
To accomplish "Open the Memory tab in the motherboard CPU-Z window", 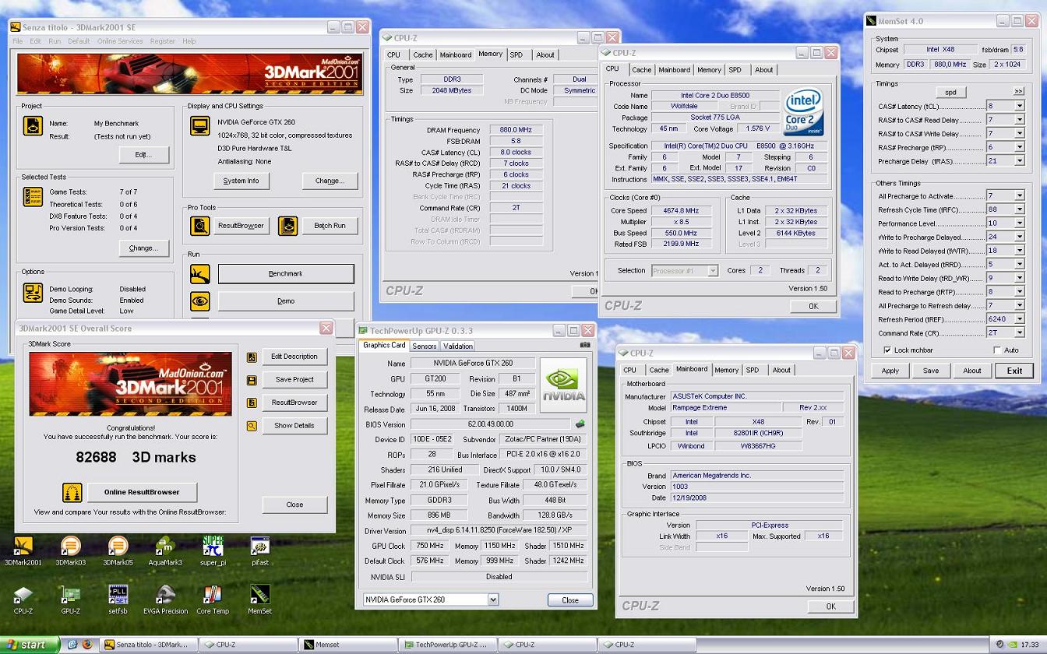I will [x=726, y=370].
